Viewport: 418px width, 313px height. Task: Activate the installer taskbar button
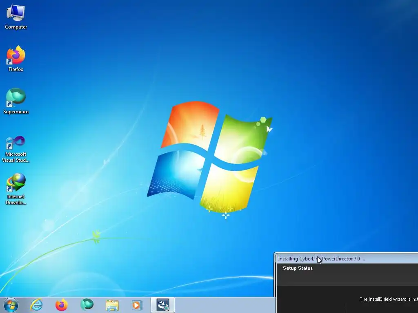pos(163,305)
